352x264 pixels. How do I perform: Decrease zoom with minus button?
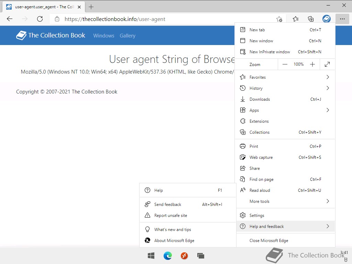[x=285, y=64]
